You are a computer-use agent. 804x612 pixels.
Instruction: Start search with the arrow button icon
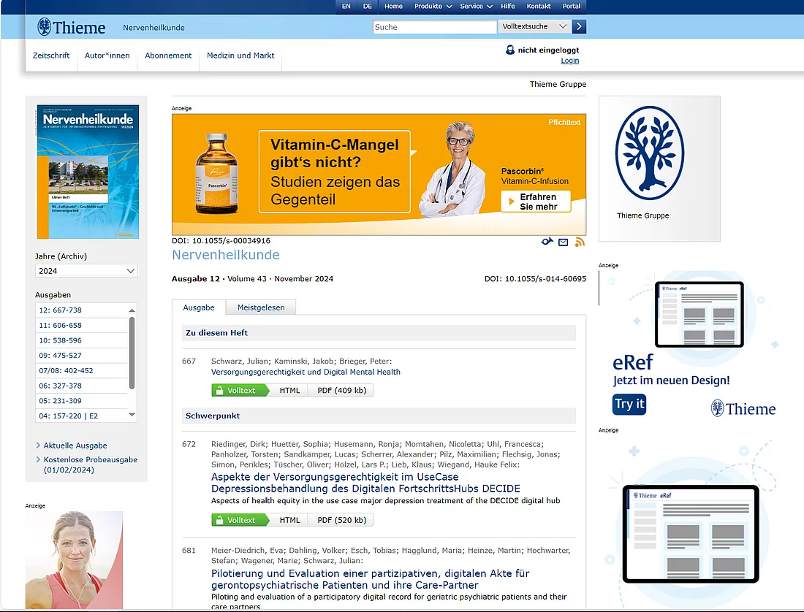point(579,26)
